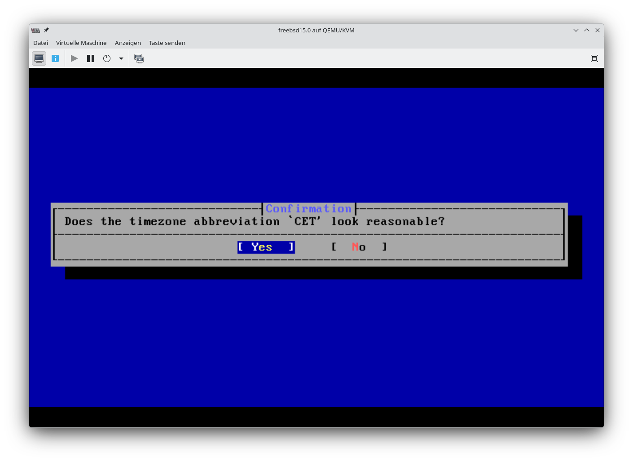
Task: Open the snapshots manager icon
Action: point(139,58)
